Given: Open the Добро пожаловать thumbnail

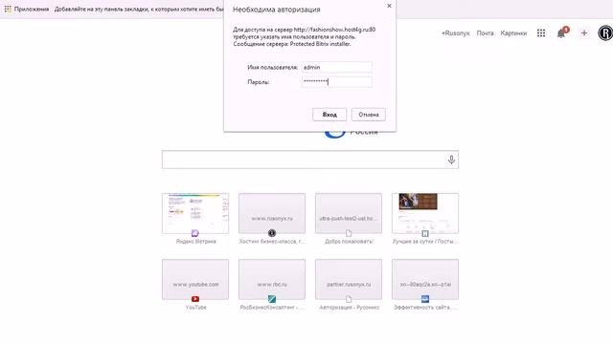Looking at the screenshot, I should coord(349,213).
